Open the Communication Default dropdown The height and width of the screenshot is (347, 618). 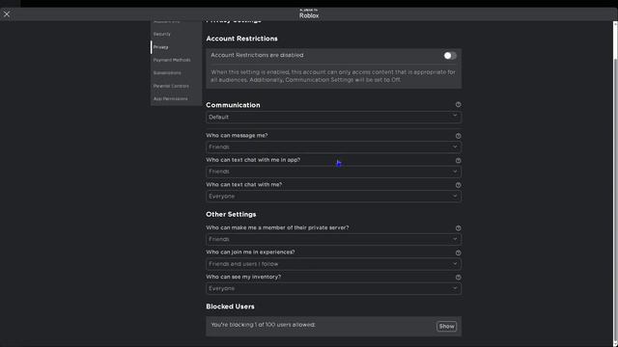333,117
